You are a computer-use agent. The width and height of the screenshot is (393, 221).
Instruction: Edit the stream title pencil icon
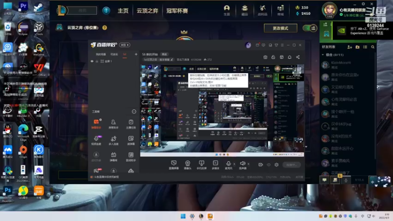[x=171, y=59]
